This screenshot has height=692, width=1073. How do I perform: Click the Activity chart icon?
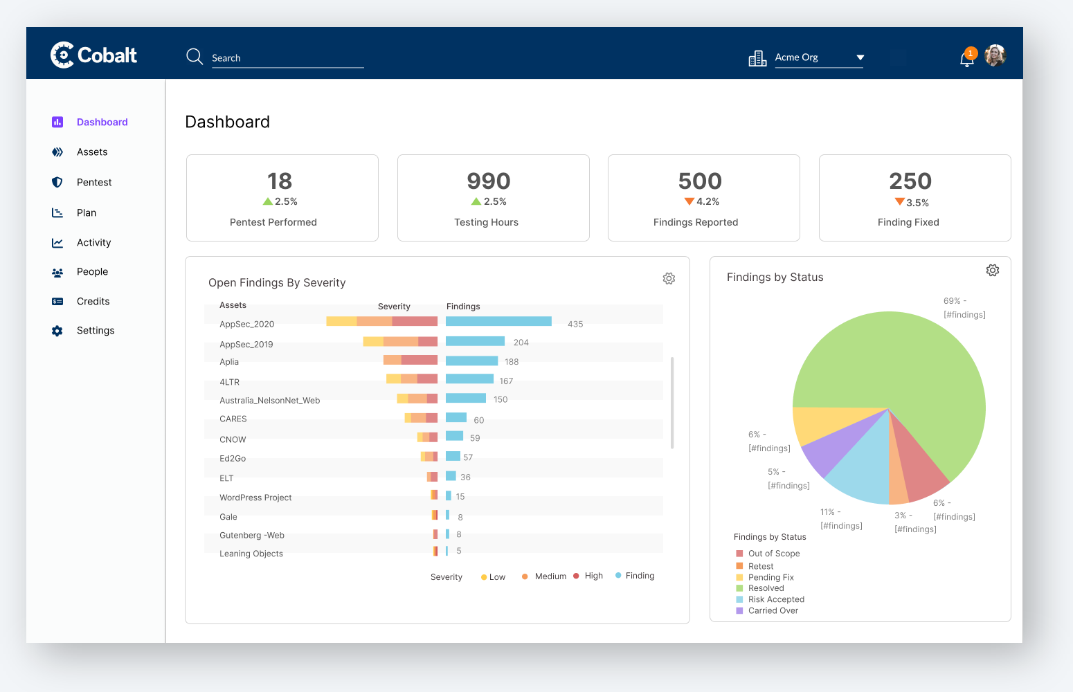click(x=57, y=243)
